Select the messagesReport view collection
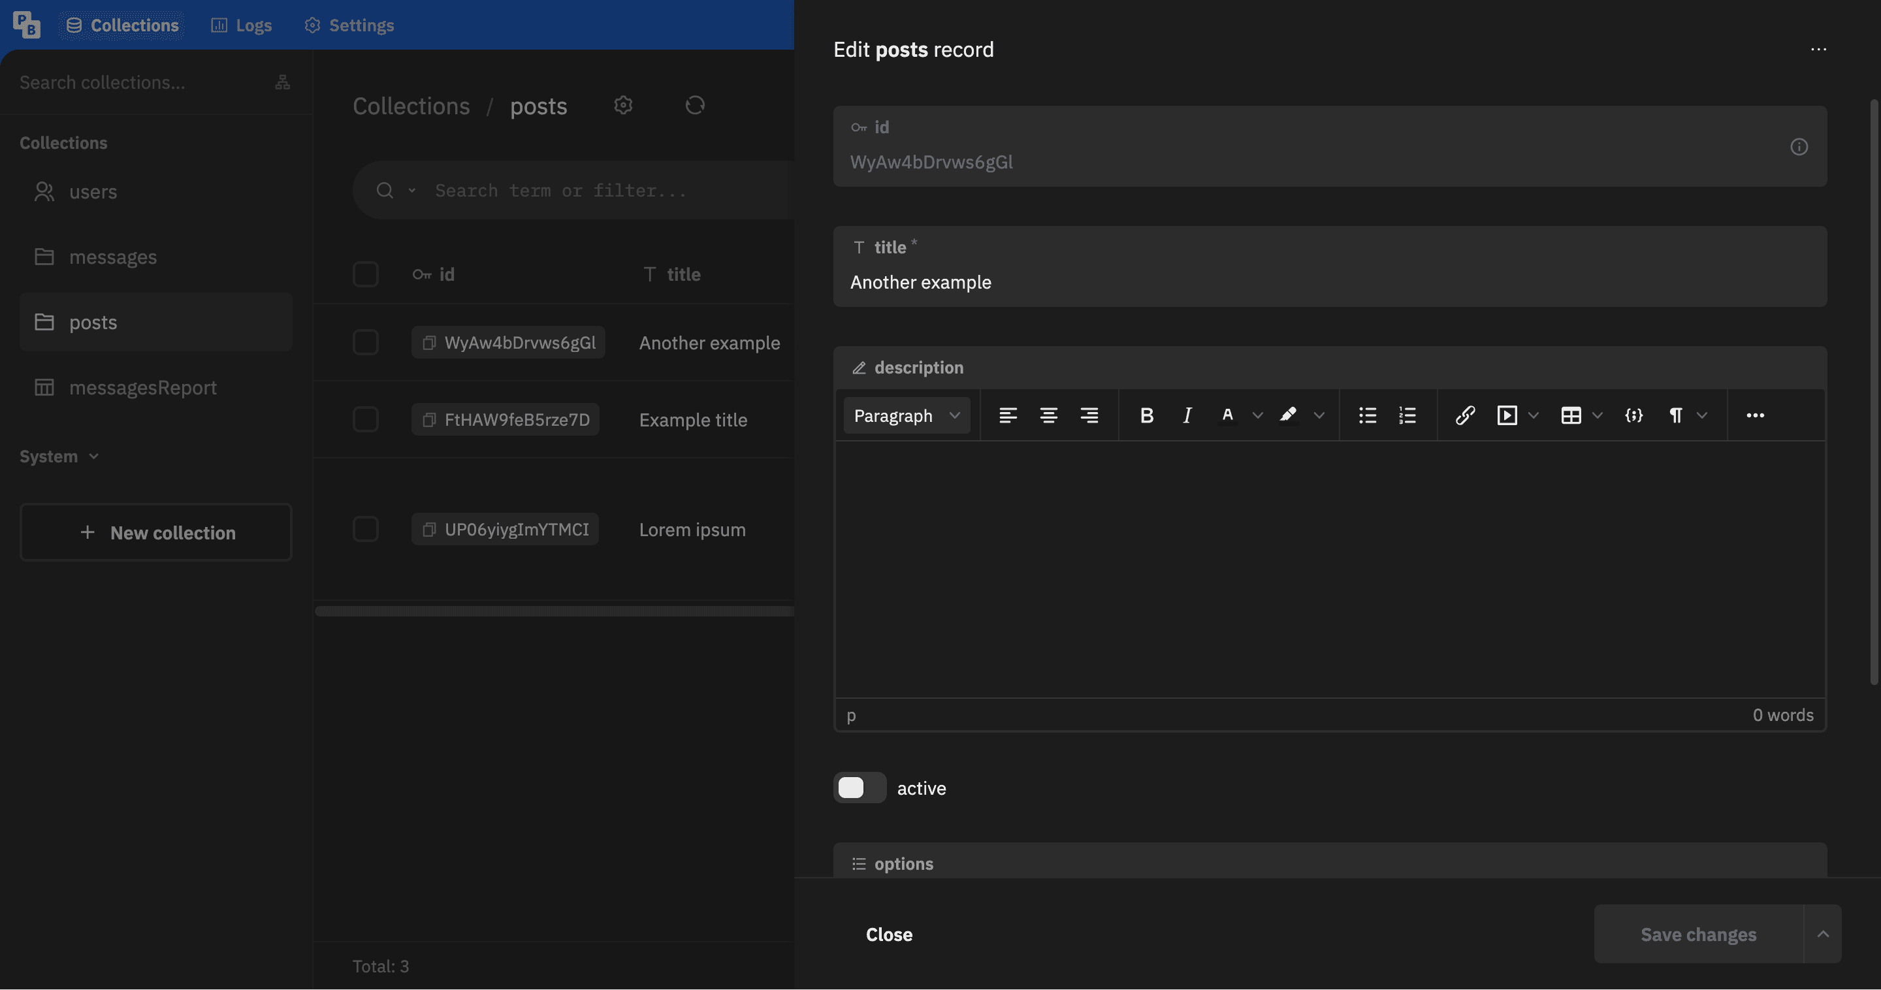Viewport: 1881px width, 990px height. coord(155,387)
